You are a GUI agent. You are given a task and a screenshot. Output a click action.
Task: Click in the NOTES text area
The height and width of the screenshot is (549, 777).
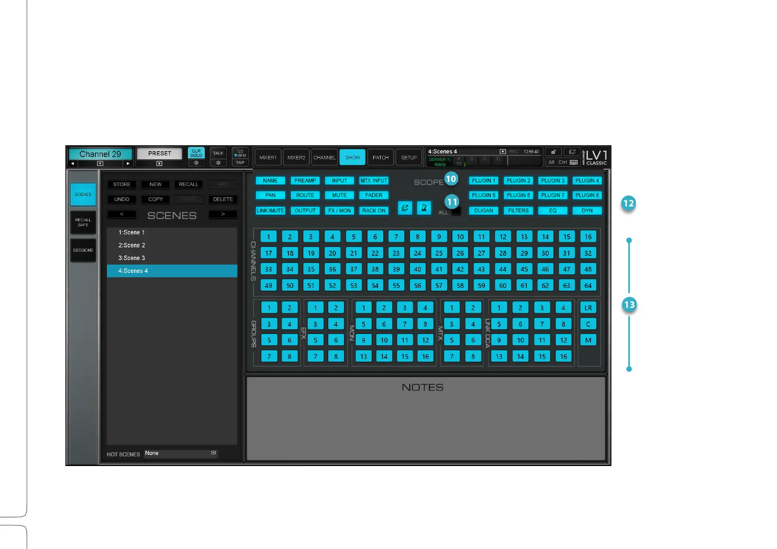point(426,419)
